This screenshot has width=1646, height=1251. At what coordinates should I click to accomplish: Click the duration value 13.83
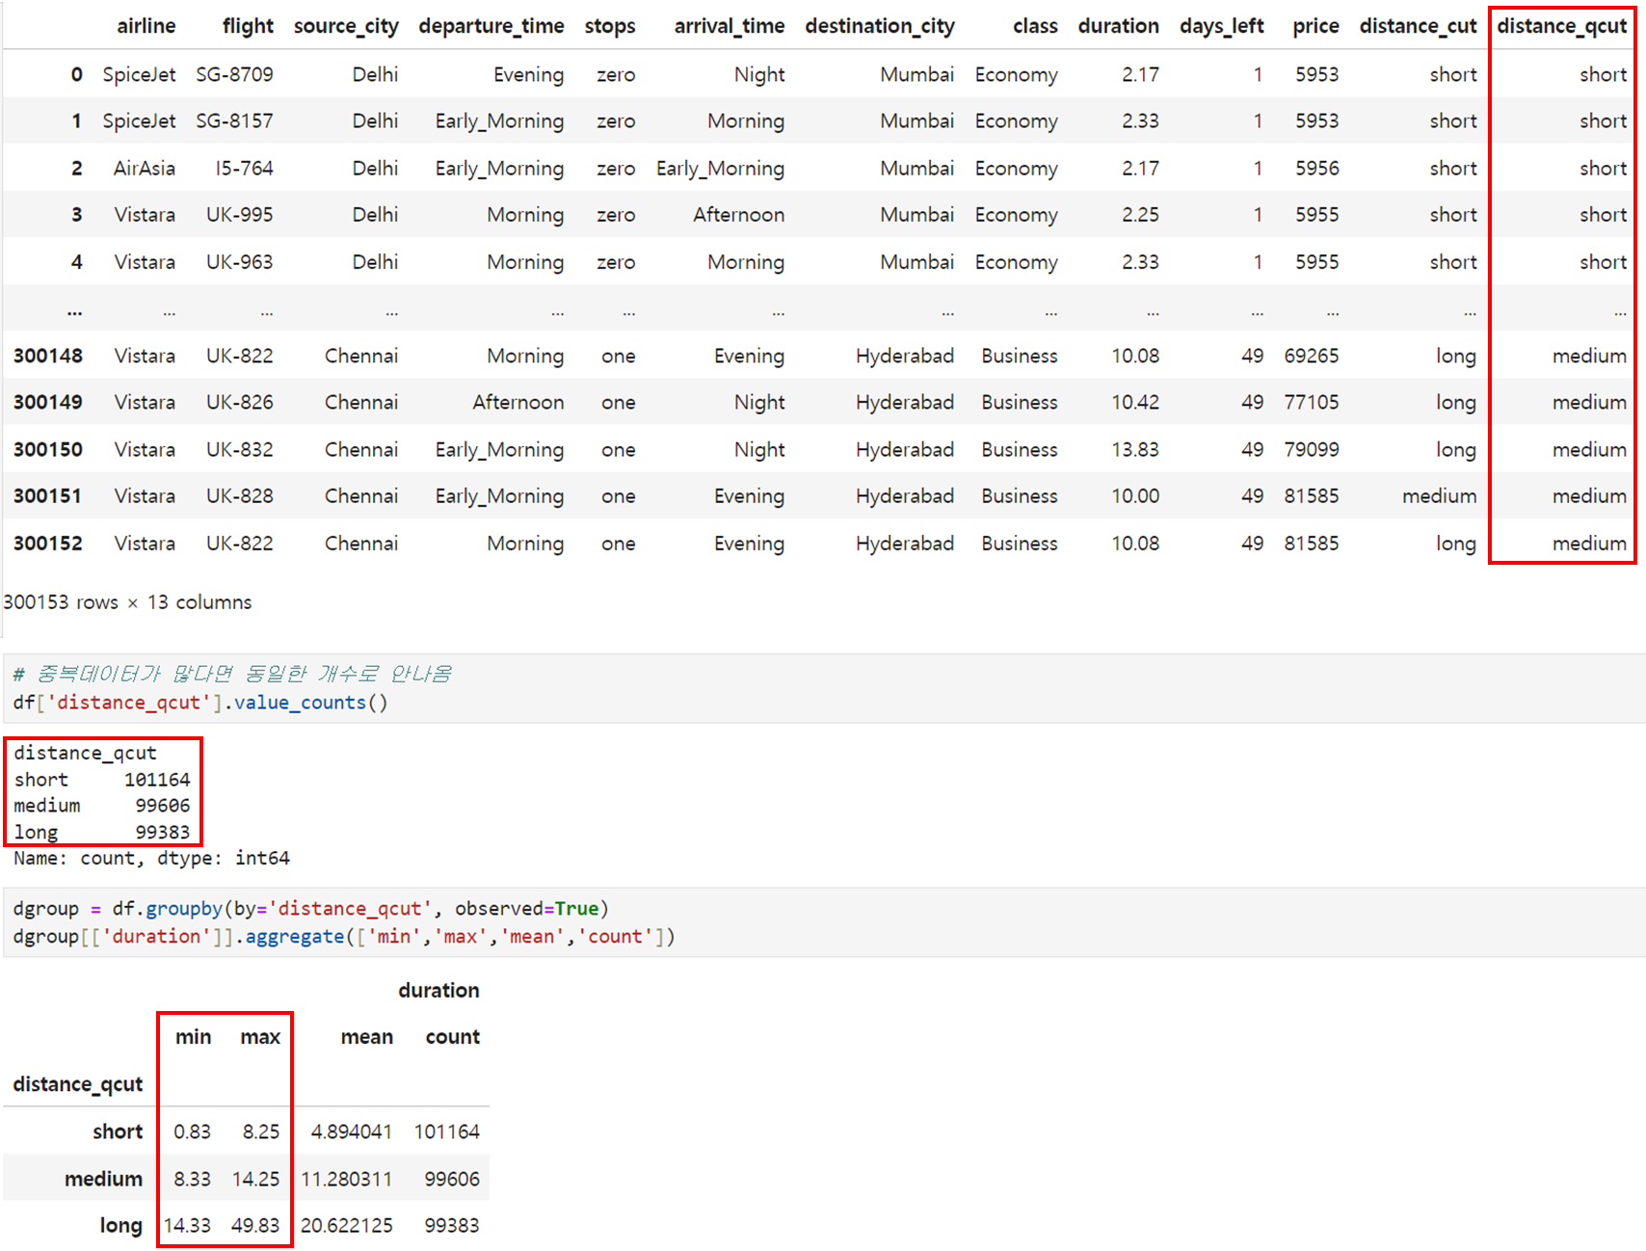[x=1135, y=449]
